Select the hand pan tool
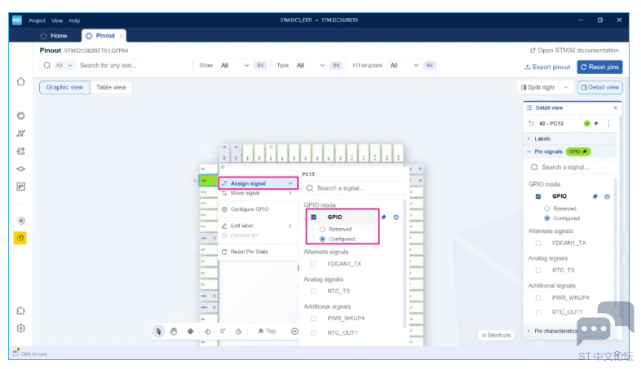 tap(174, 332)
